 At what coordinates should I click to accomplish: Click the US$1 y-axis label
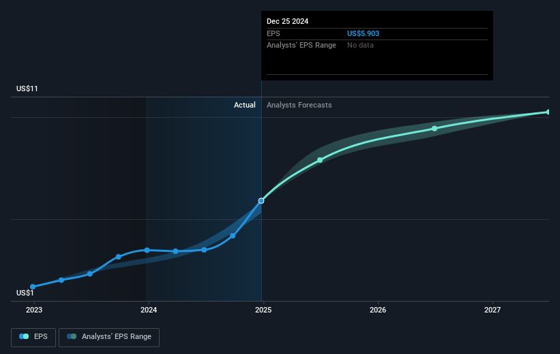point(25,293)
